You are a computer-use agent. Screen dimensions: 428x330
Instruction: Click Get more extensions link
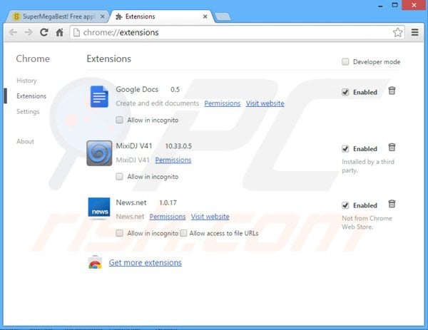click(x=146, y=262)
